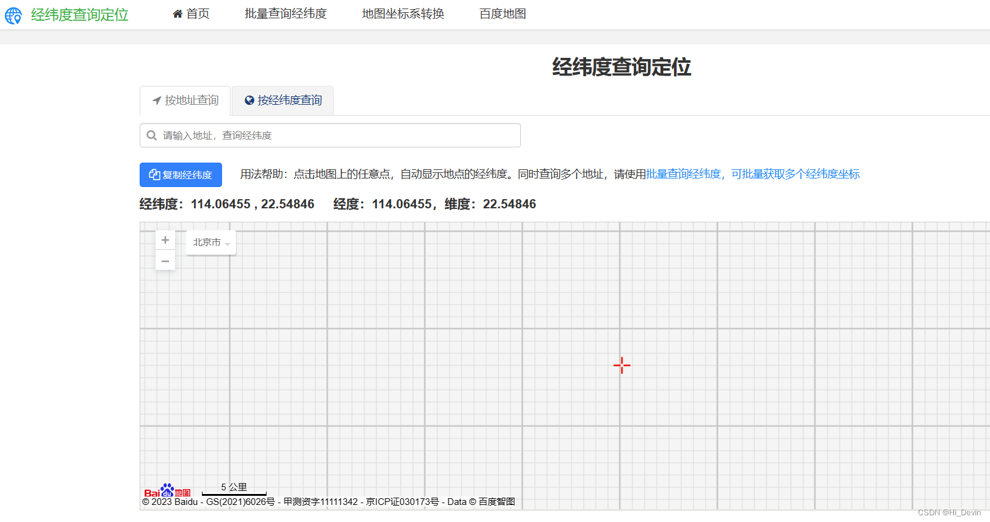Click the globe logo icon in header
The image size is (990, 522).
pos(13,15)
